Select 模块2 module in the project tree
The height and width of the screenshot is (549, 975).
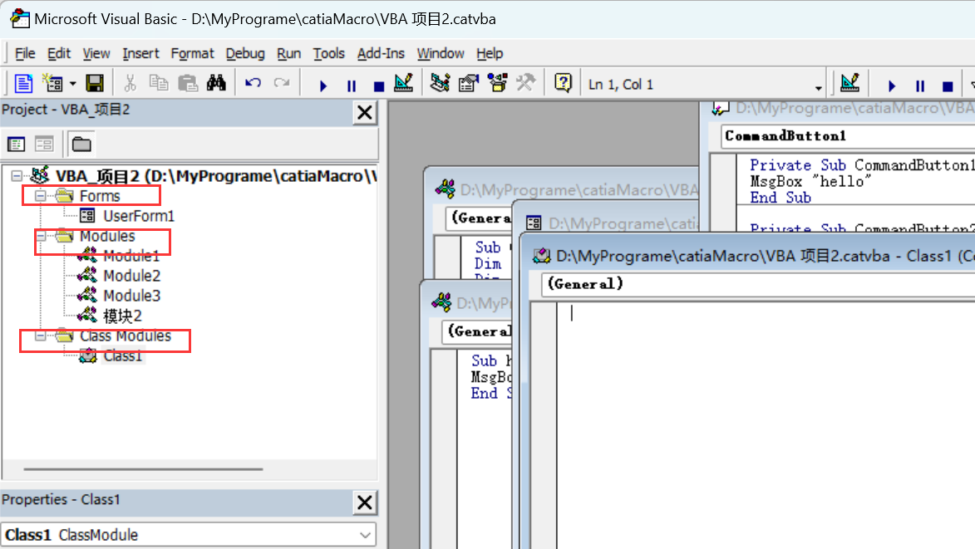click(122, 316)
